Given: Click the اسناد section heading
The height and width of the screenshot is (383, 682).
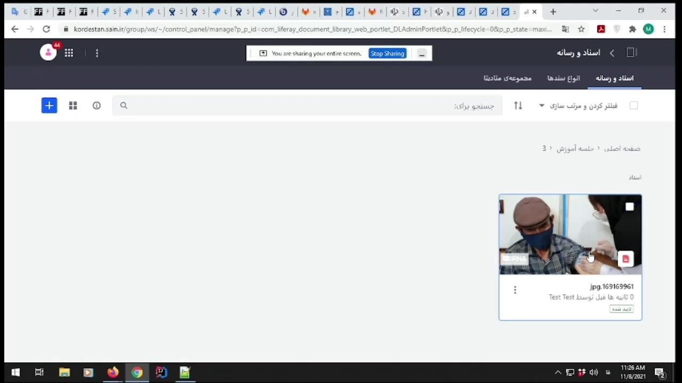Looking at the screenshot, I should coord(635,177).
